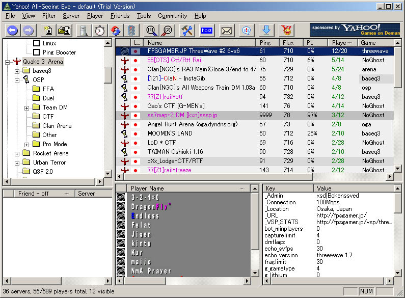The height and width of the screenshot is (298, 405).
Task: Open the File menu
Action: point(10,16)
